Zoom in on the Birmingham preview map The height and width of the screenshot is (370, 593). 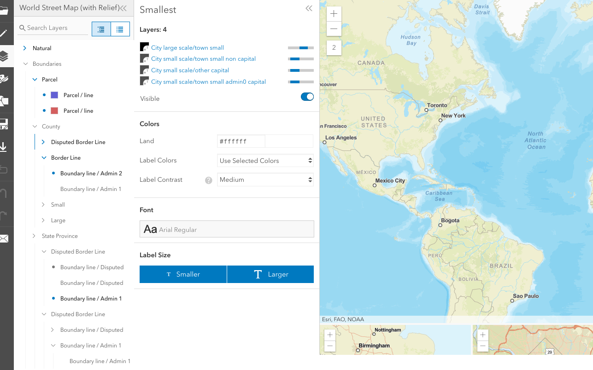coord(330,335)
